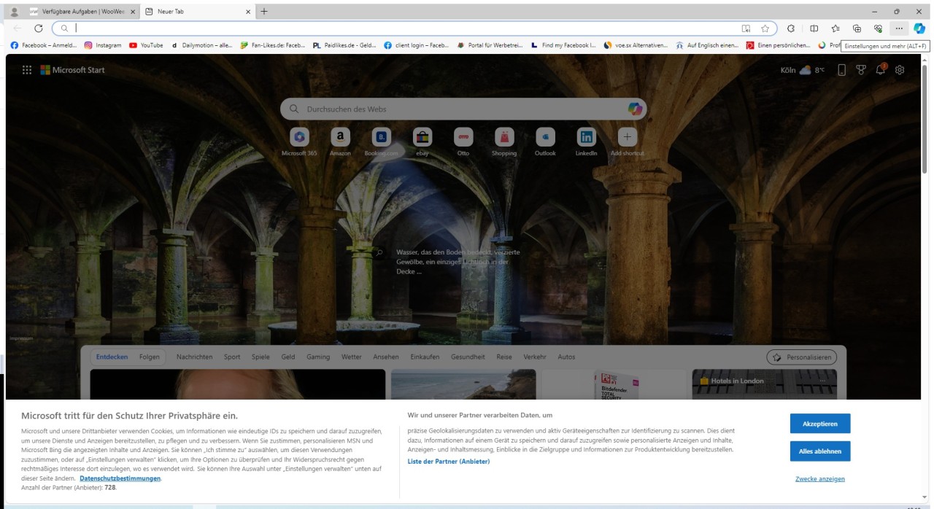The image size is (934, 509).
Task: Click the Akzeptieren cookie button
Action: point(819,424)
